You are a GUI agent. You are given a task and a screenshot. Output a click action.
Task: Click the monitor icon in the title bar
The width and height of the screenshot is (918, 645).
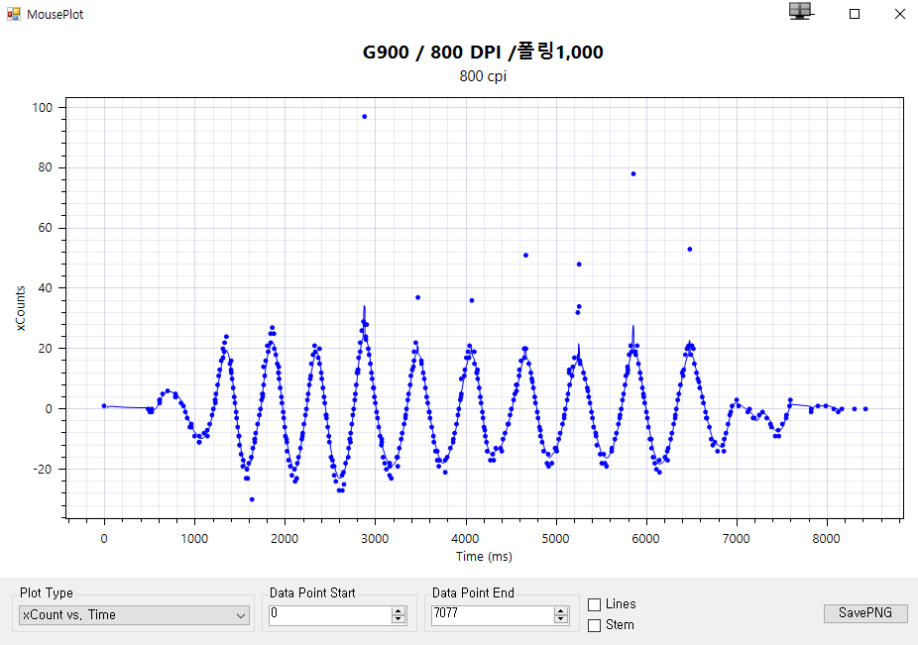tap(800, 12)
